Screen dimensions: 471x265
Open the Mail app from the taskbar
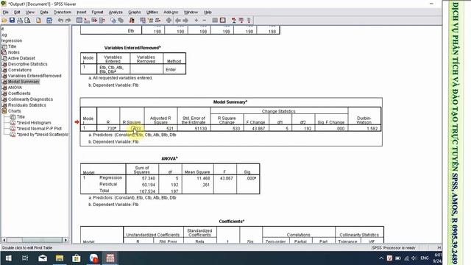point(43,258)
